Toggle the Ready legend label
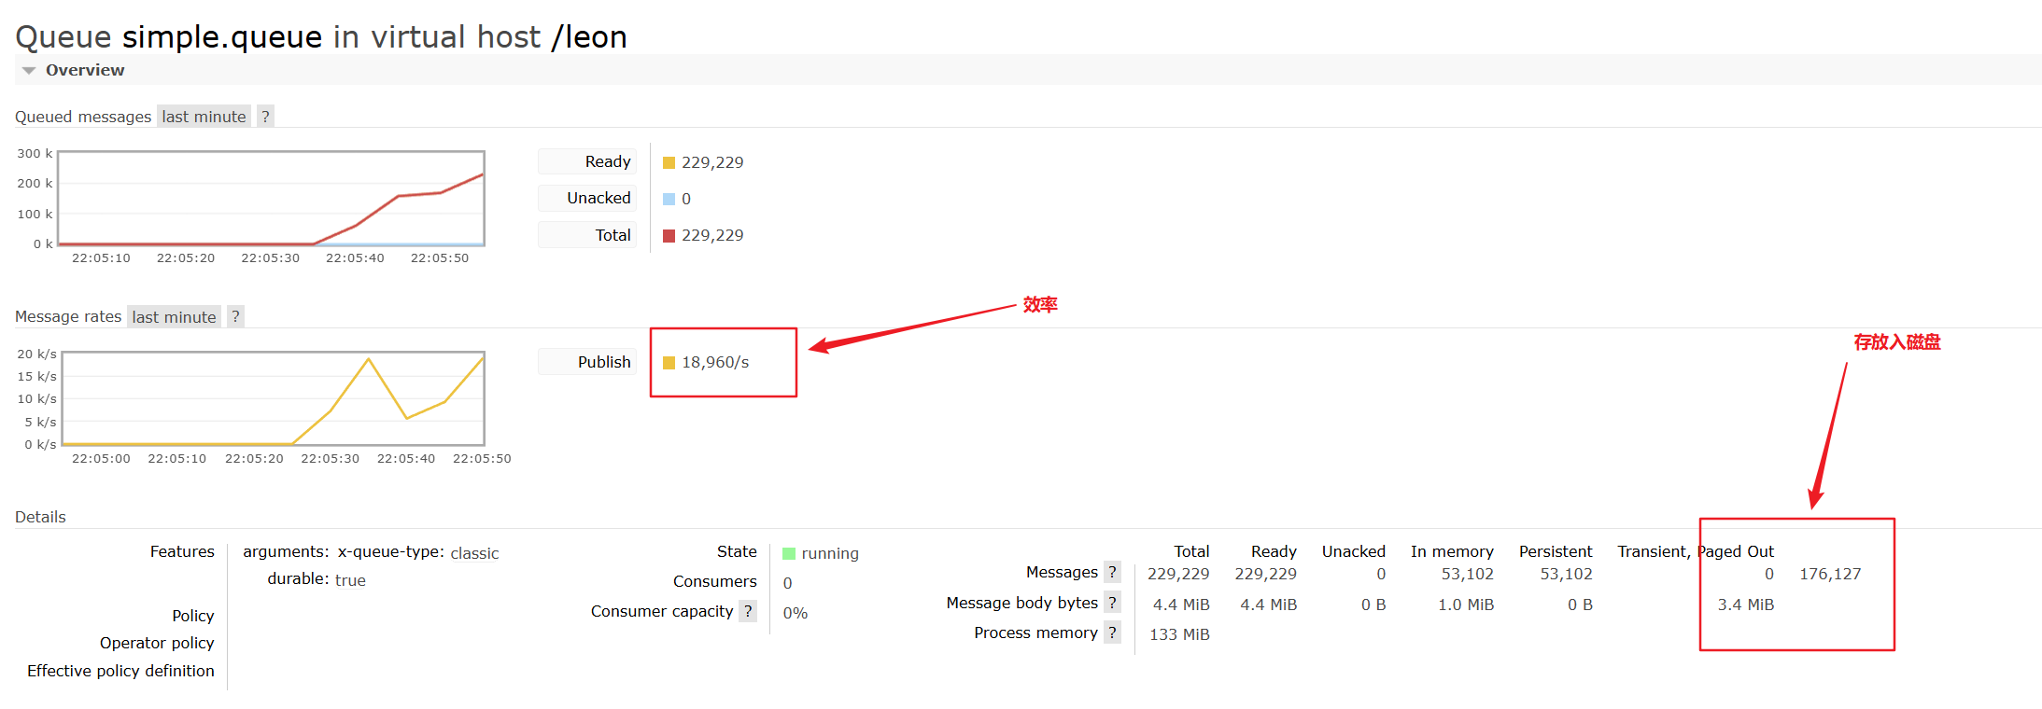 607,161
